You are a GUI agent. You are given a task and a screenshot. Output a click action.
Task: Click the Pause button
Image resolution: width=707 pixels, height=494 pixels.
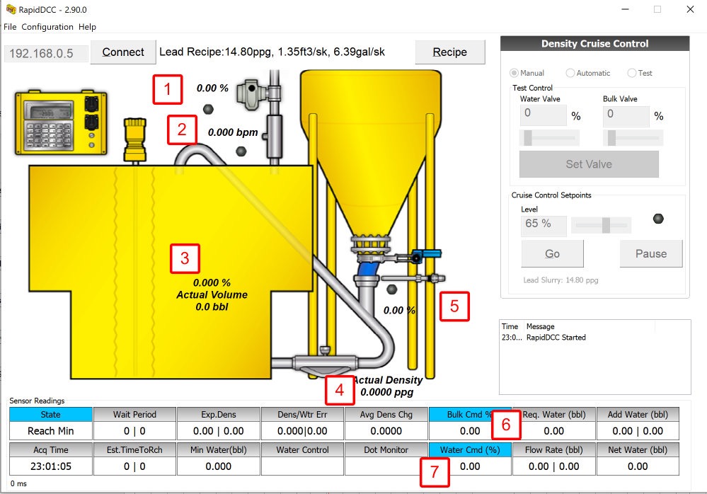click(651, 253)
